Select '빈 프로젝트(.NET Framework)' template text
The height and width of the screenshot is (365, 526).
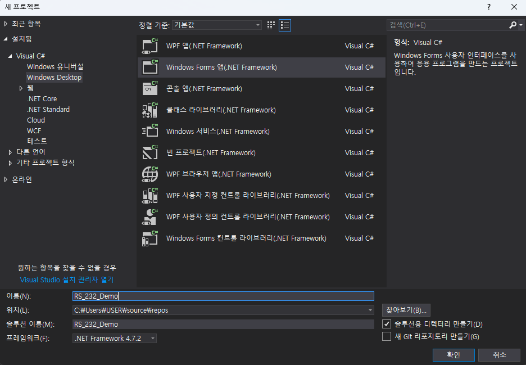[x=211, y=153]
